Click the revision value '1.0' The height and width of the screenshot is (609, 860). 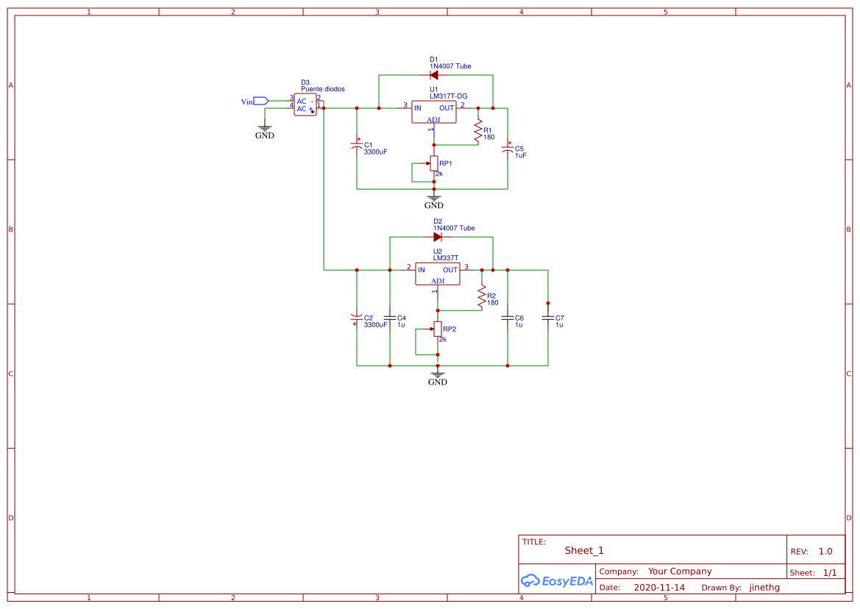point(825,552)
